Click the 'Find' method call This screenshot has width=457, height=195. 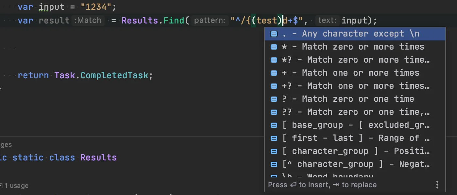pyautogui.click(x=174, y=21)
